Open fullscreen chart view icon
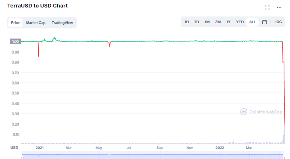290x159 pixels. 267,7
